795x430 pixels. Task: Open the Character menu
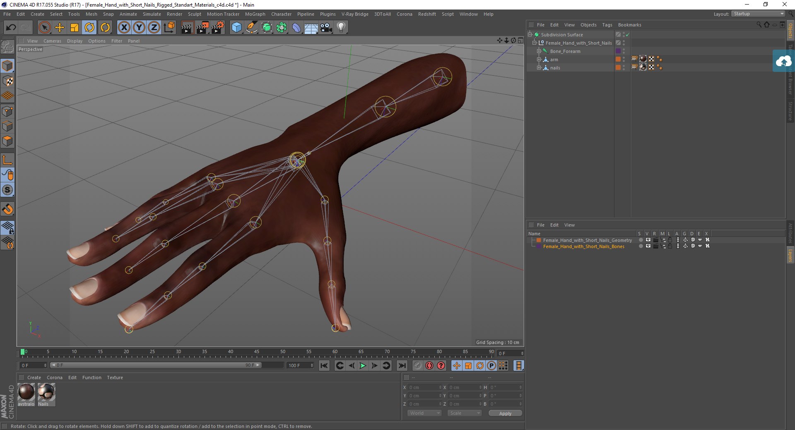tap(281, 14)
